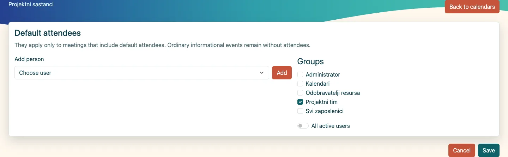Screen dimensions: 508x157
Task: Click the Add person label
Action: pos(29,59)
